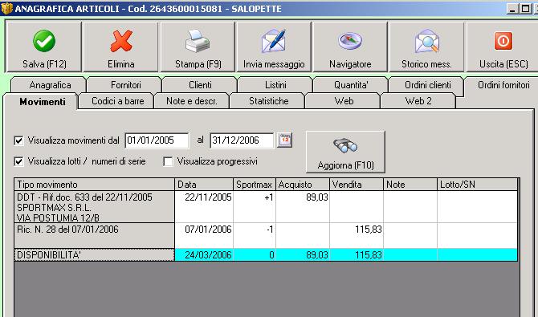Switch to the Codici a barre tab
The width and height of the screenshot is (538, 317).
click(117, 101)
